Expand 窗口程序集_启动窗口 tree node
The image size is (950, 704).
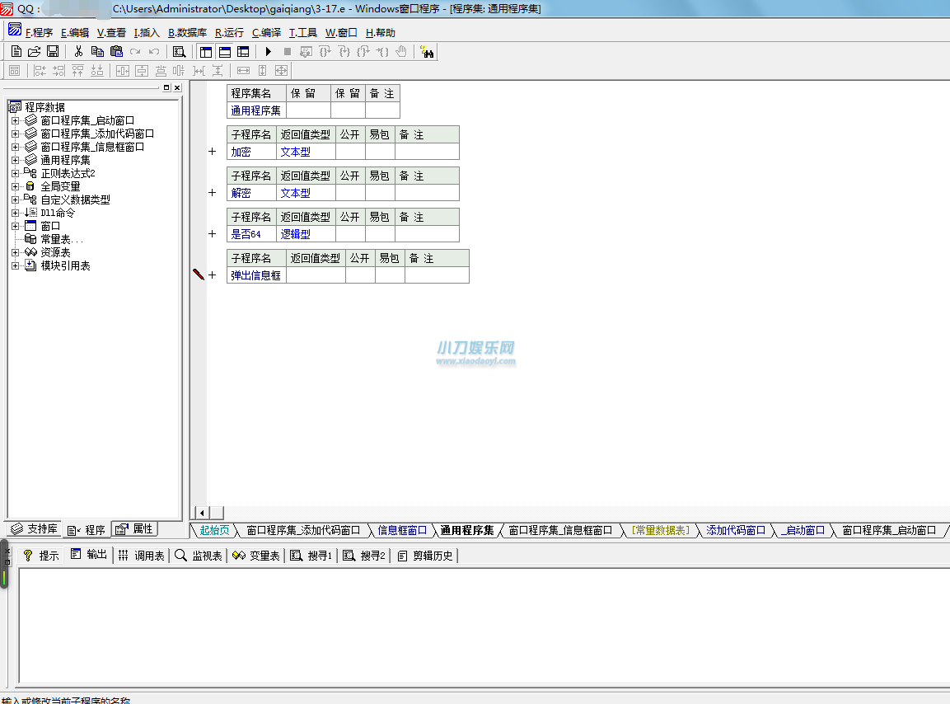click(x=15, y=120)
